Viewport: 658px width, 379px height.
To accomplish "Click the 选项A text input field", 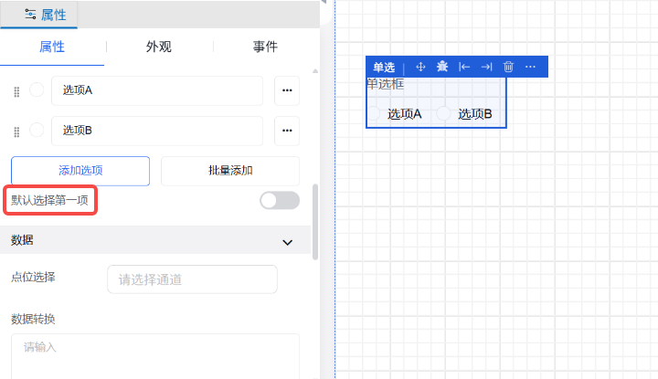I will click(157, 90).
